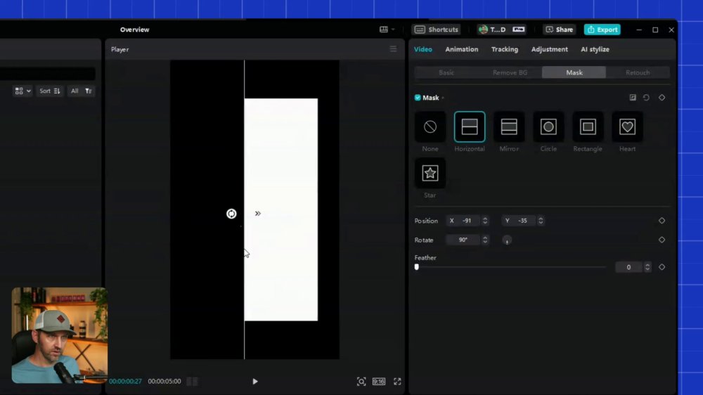This screenshot has height=395, width=703.
Task: Click the Export button
Action: pyautogui.click(x=602, y=30)
